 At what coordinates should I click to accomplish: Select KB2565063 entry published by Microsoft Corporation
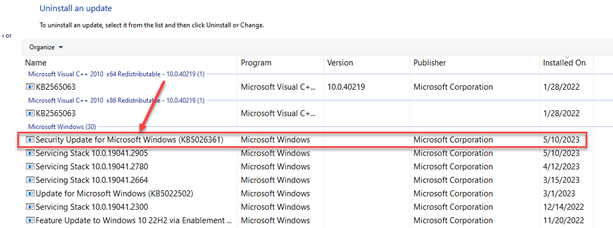(x=55, y=87)
